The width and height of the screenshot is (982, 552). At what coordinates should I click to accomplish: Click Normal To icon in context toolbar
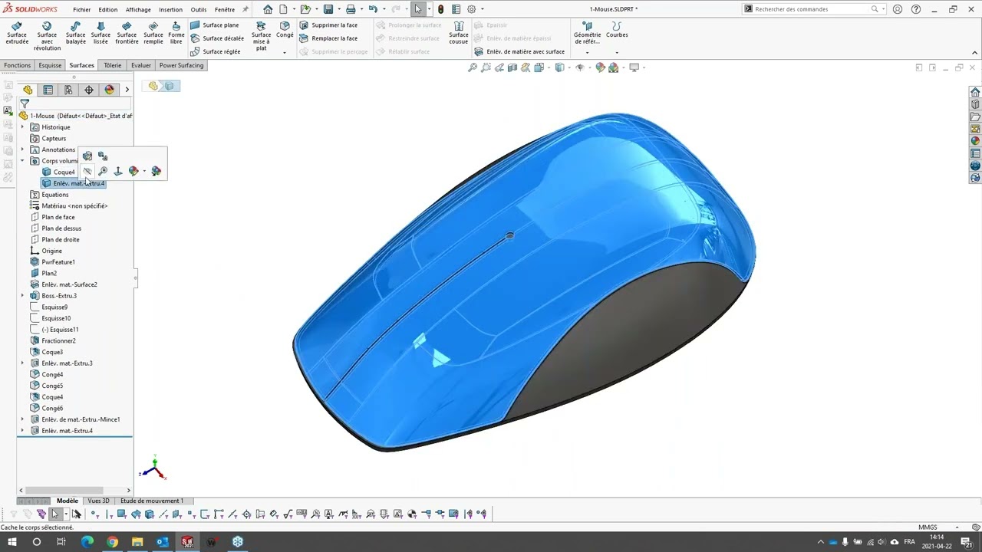[118, 171]
